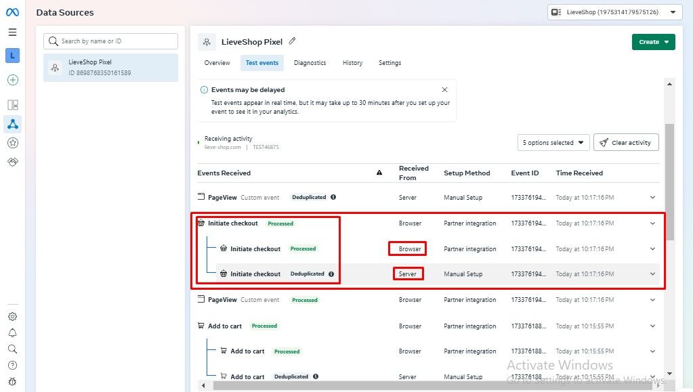Select the Test events tab
693x392 pixels.
click(x=262, y=63)
